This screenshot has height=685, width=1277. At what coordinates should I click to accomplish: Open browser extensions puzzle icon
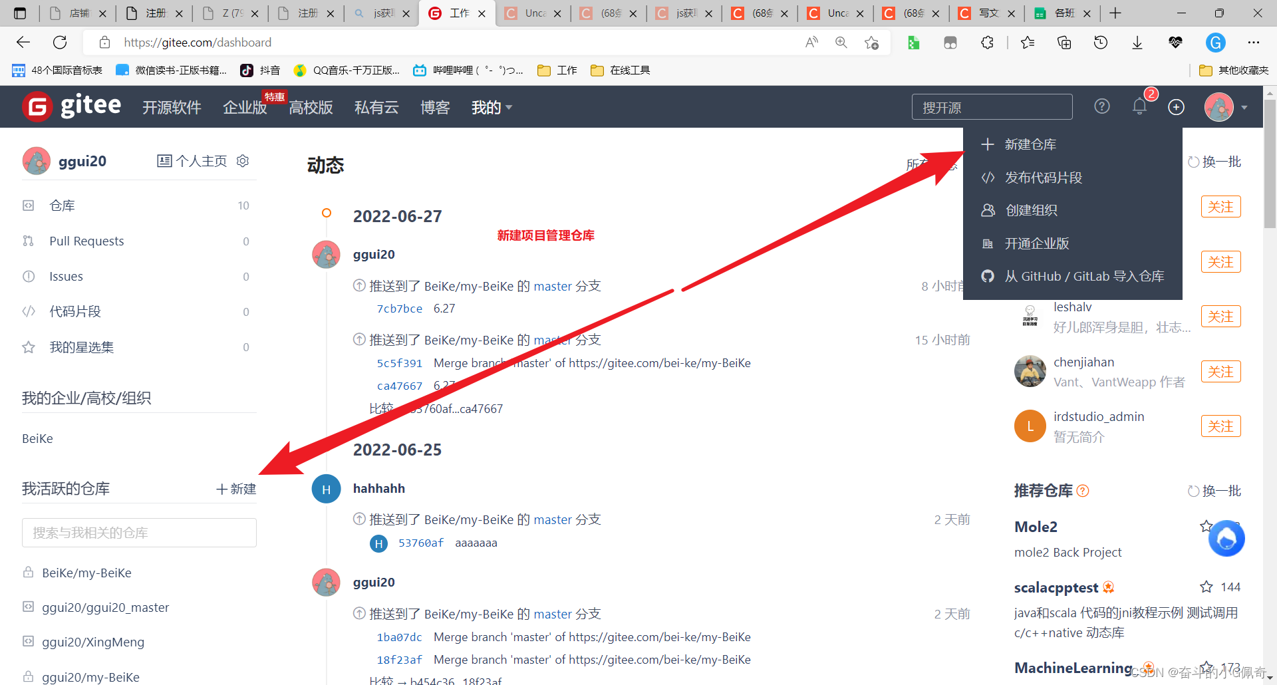point(987,43)
